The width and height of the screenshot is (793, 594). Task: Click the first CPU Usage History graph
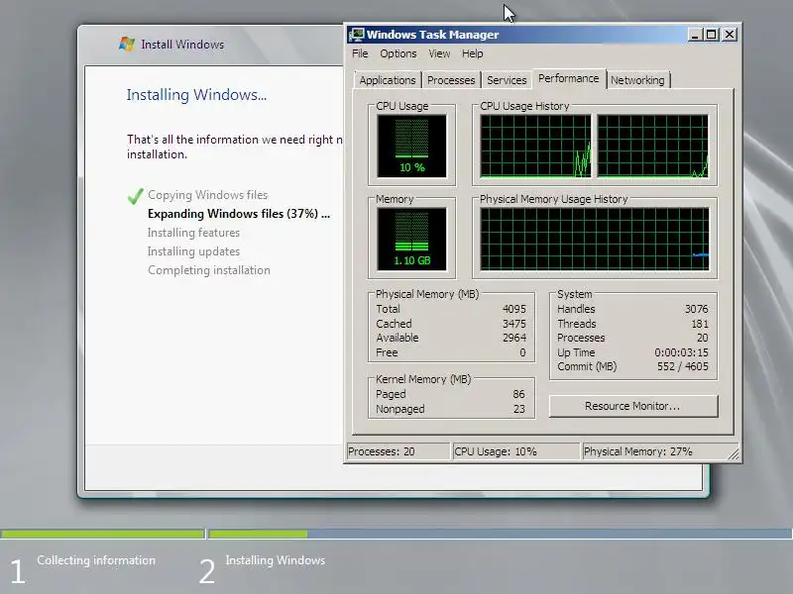(535, 146)
